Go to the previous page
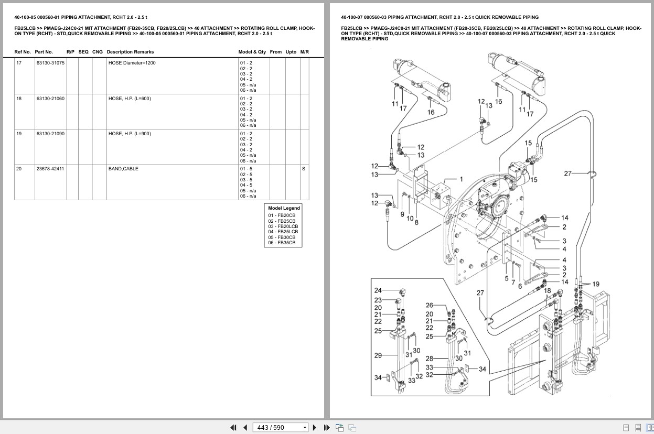Screen dimensions: 654x434 245,428
